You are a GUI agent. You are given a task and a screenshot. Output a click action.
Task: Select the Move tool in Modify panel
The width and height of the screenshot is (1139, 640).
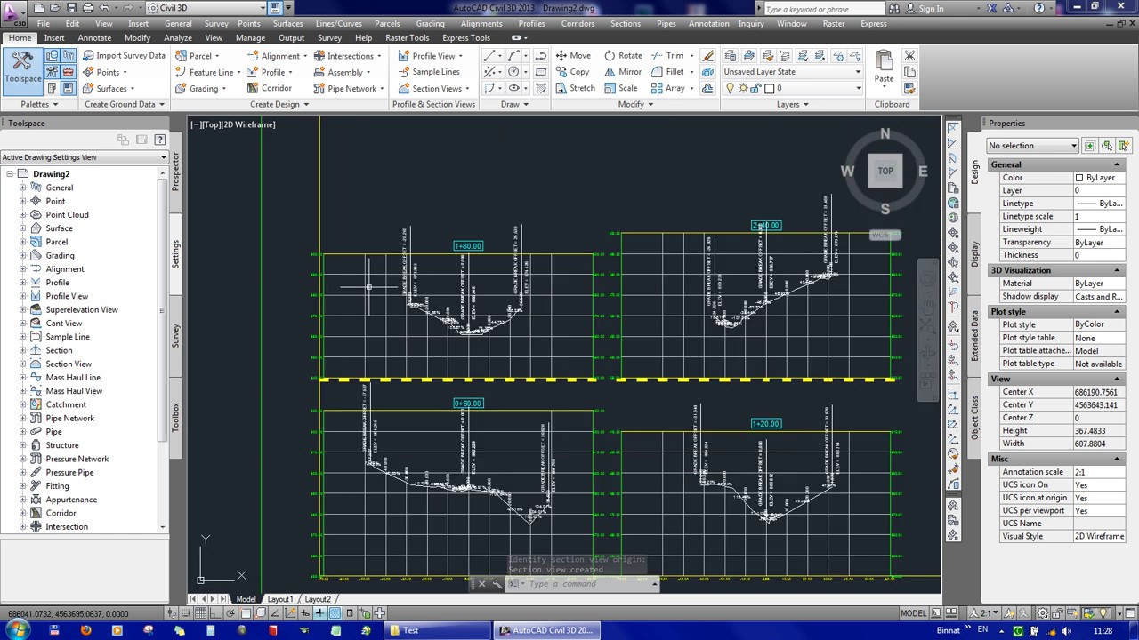(x=572, y=55)
